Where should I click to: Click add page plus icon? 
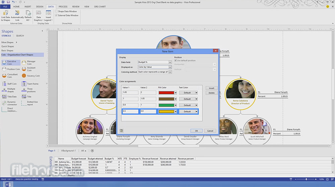point(92,151)
